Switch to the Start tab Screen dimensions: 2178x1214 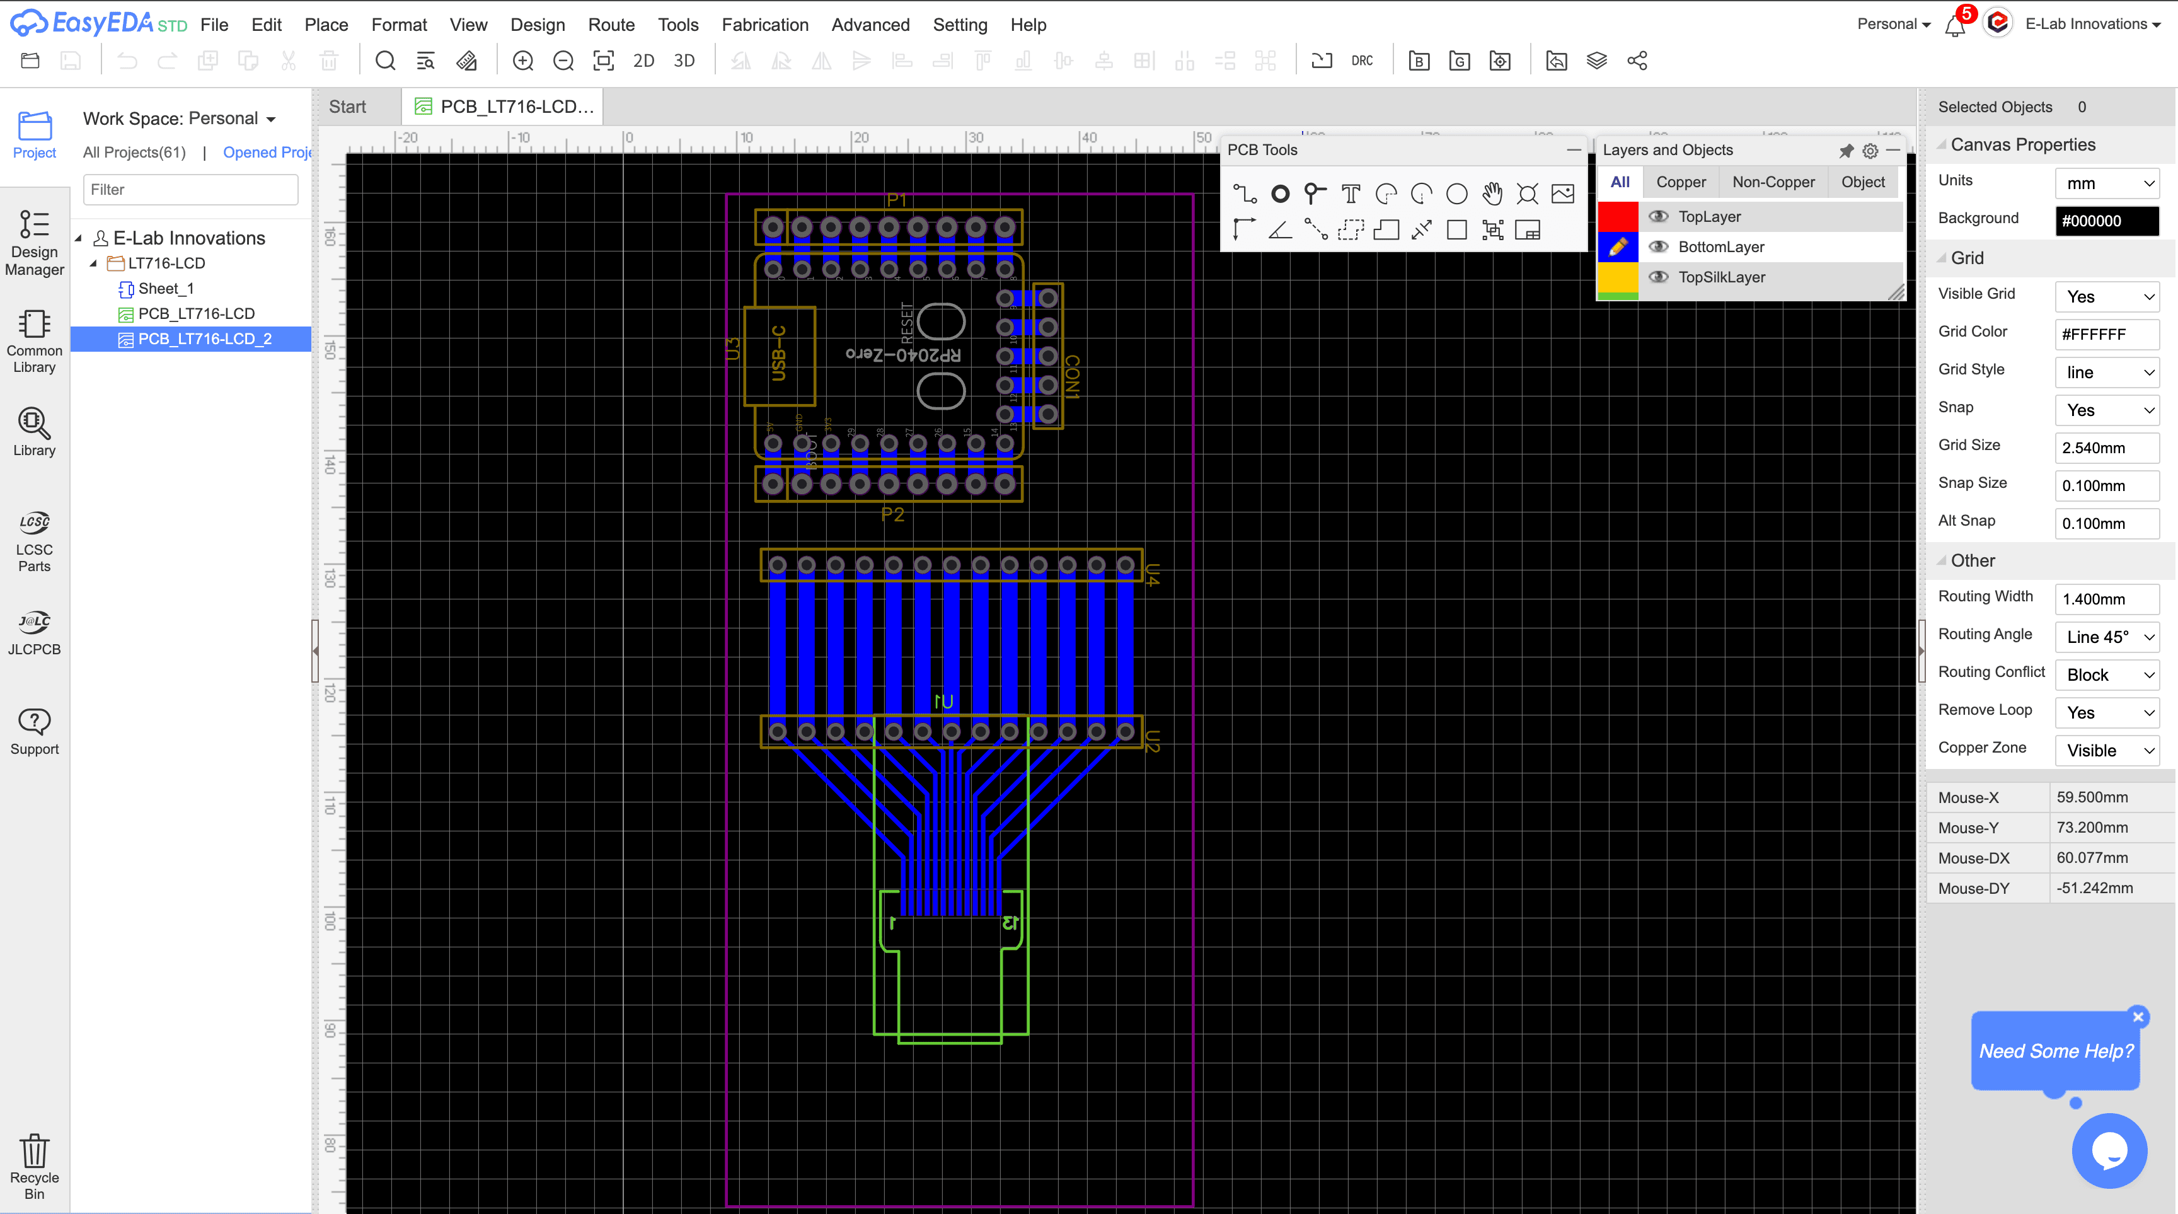pos(347,107)
